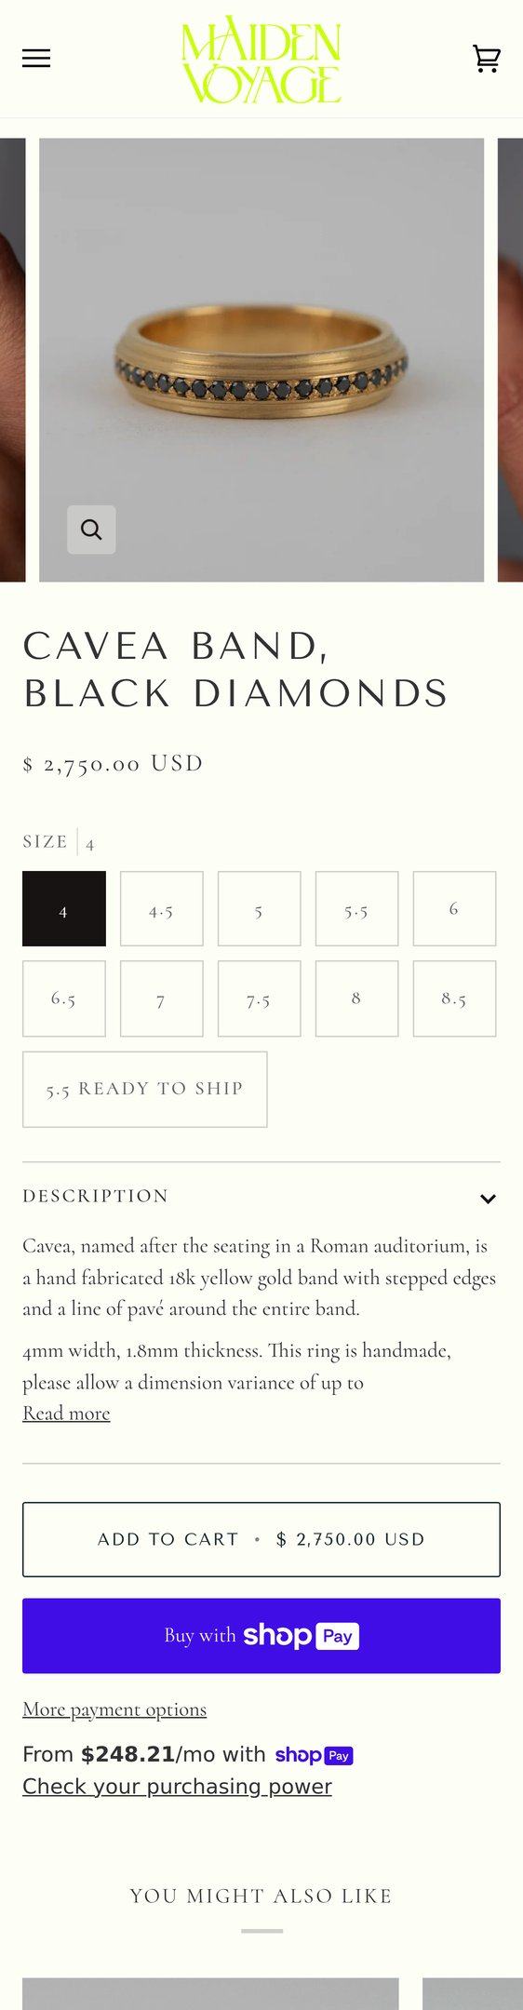This screenshot has width=523, height=2010.
Task: Open first recommended product thumbnail
Action: 210,1993
